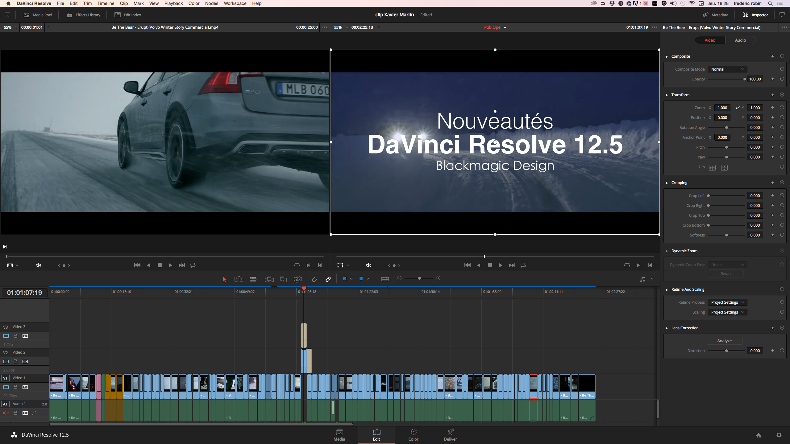
Task: Open the Workspace menu
Action: 235,3
